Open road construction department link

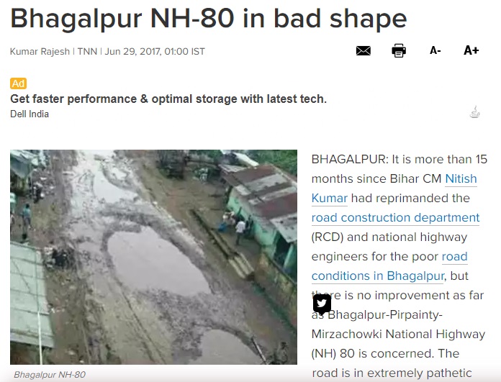395,217
